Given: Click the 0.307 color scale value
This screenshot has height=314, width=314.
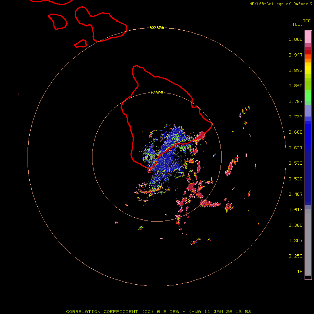Looking at the screenshot, I should 296,241.
